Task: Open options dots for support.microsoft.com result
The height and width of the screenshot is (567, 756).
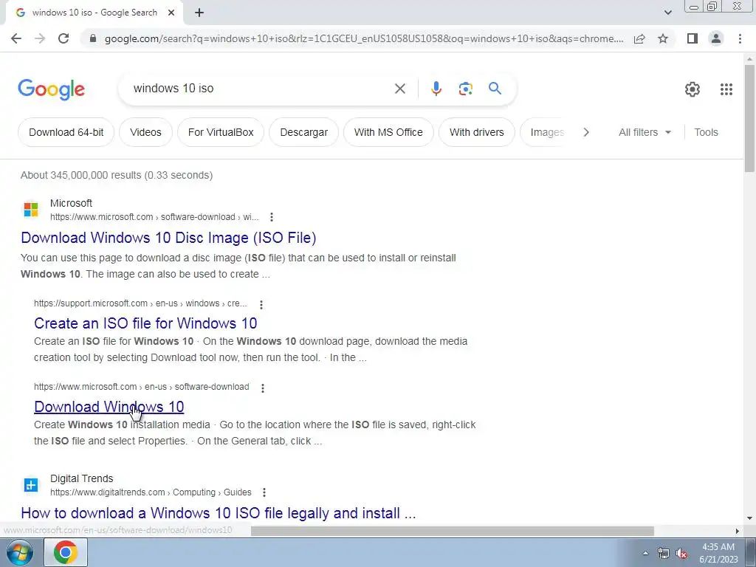Action: pyautogui.click(x=261, y=305)
